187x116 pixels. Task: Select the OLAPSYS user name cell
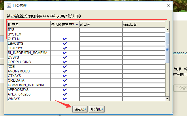pyautogui.click(x=29, y=48)
